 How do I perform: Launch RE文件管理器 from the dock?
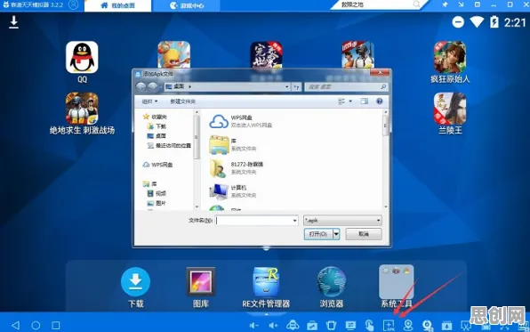coord(266,282)
